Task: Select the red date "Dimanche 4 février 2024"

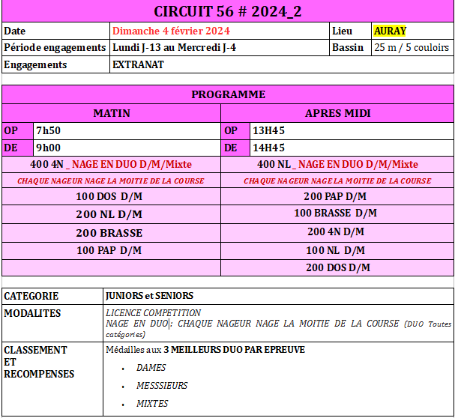Action: tap(171, 31)
